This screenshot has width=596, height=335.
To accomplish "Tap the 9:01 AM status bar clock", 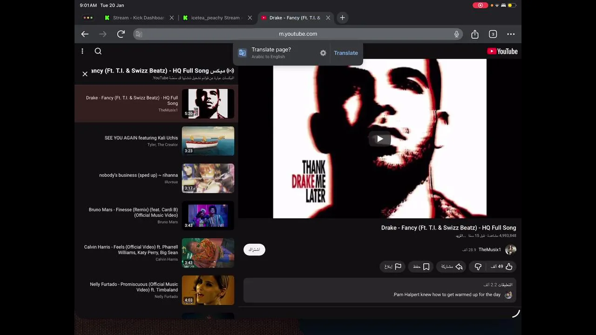I will click(88, 6).
